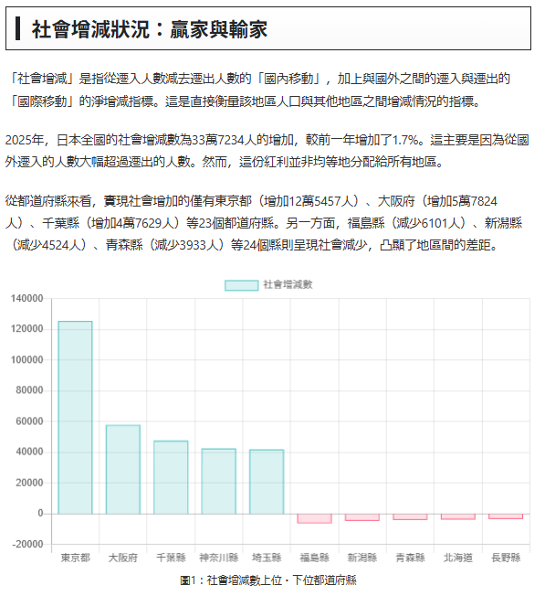
Task: Click the 千葉縣 axis label
Action: coord(171,558)
